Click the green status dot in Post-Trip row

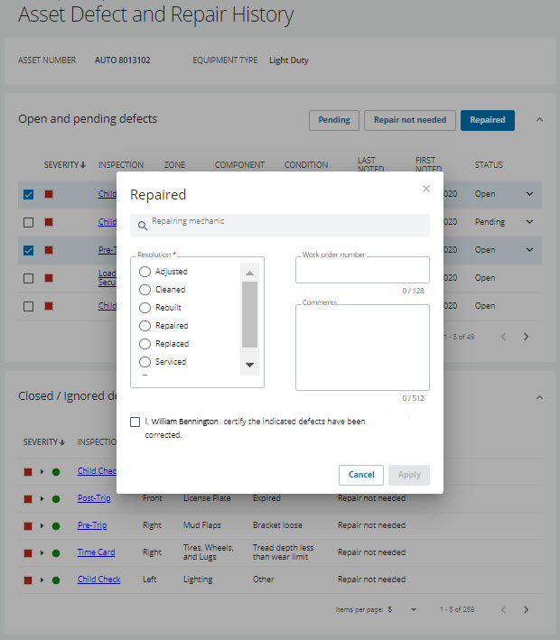pos(56,499)
